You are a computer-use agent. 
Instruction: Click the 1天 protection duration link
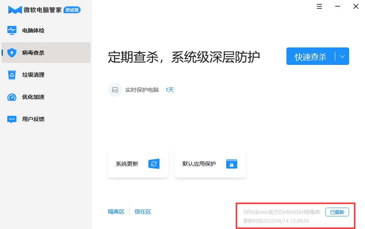tap(169, 90)
